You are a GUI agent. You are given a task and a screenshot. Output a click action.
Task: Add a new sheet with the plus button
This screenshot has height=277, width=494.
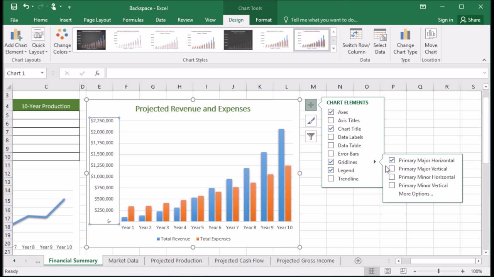pyautogui.click(x=358, y=261)
